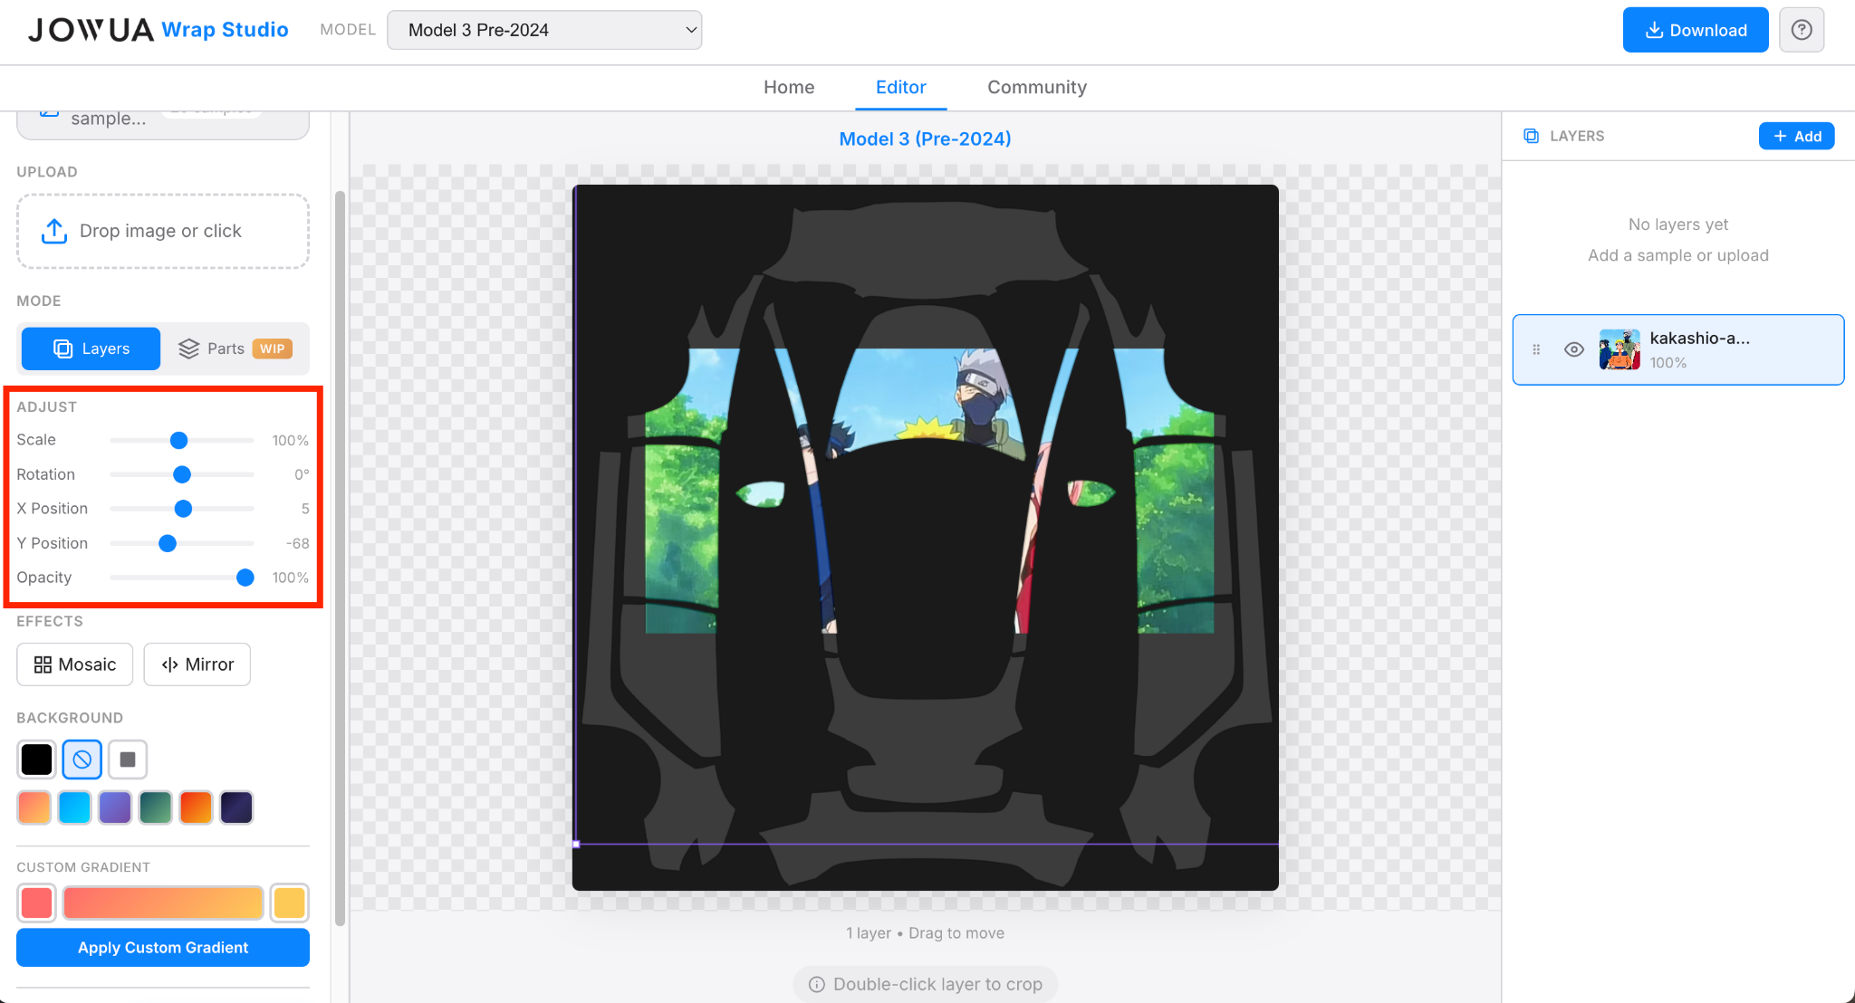Click the Download button
The image size is (1855, 1003).
point(1695,30)
